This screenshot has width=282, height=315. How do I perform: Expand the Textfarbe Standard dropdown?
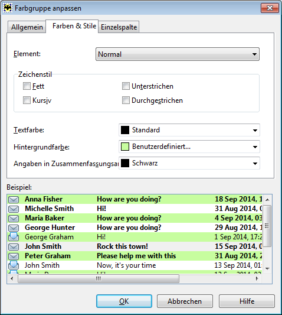point(189,130)
